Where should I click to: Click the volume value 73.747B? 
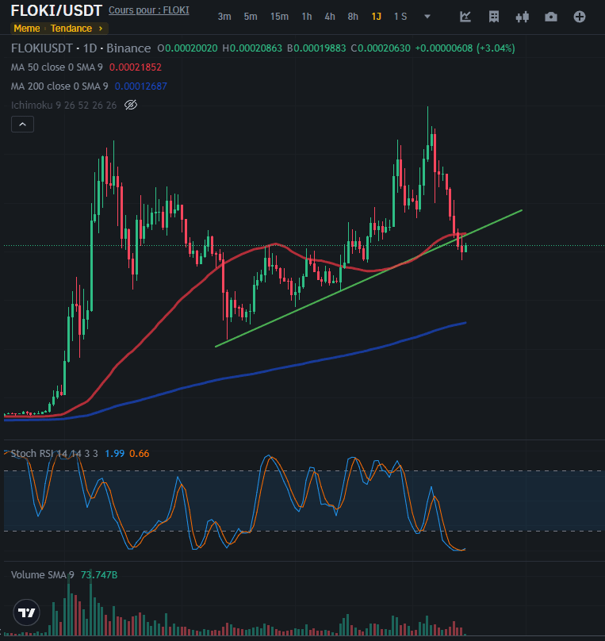click(x=99, y=575)
